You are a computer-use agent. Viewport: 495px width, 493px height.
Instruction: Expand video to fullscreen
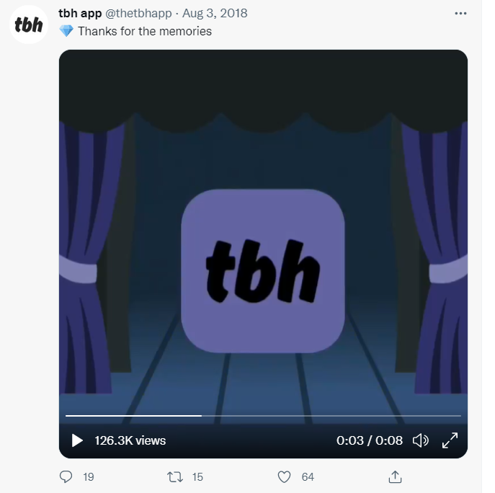click(450, 440)
